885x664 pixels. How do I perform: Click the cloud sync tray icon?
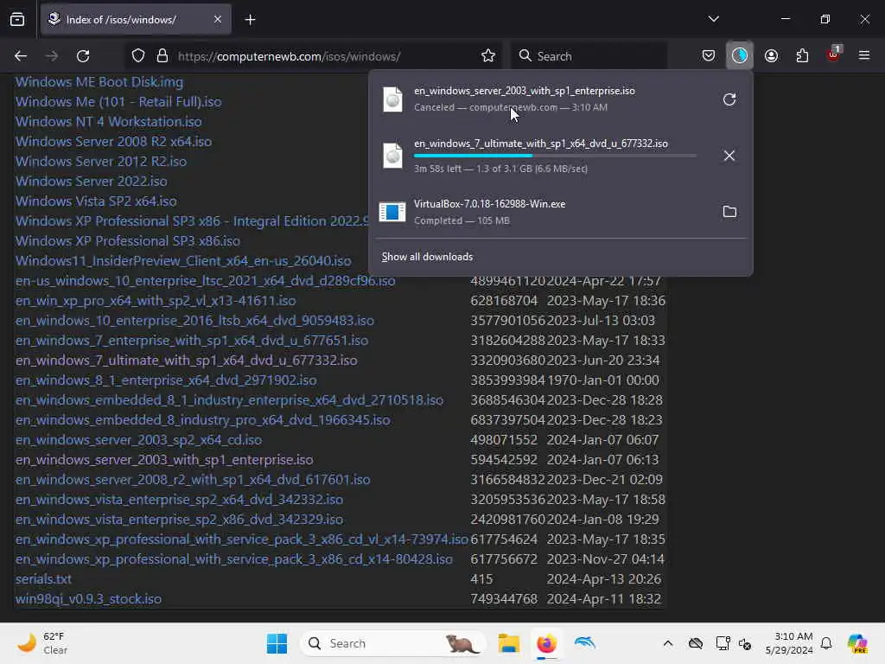point(696,643)
